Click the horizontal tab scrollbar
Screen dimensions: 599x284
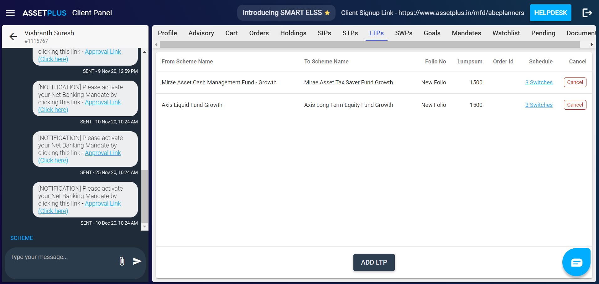pos(370,45)
